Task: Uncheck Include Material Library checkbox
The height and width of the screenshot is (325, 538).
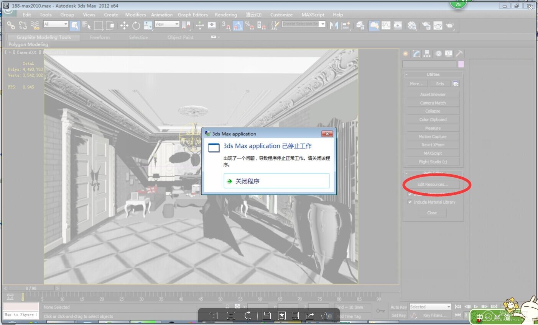Action: pyautogui.click(x=410, y=202)
